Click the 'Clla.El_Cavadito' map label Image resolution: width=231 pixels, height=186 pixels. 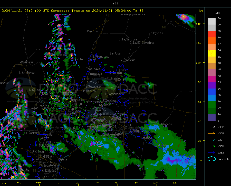tap(142, 43)
